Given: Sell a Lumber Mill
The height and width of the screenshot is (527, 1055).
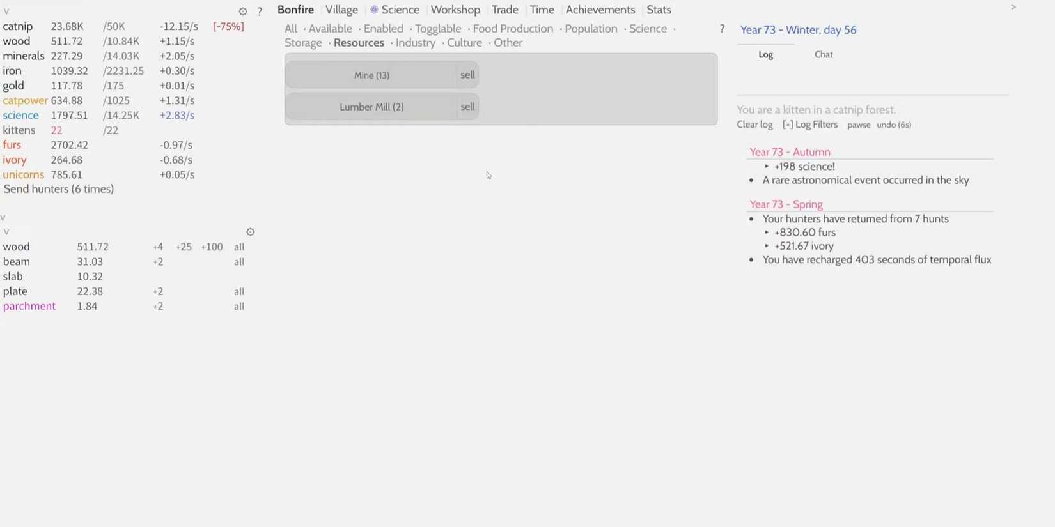Looking at the screenshot, I should (467, 107).
